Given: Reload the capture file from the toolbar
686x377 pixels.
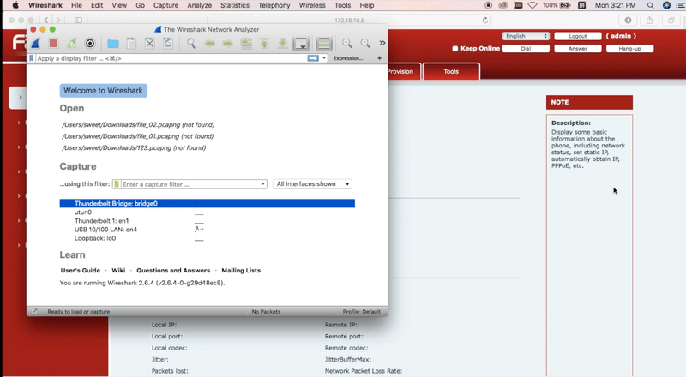Looking at the screenshot, I should click(x=167, y=43).
